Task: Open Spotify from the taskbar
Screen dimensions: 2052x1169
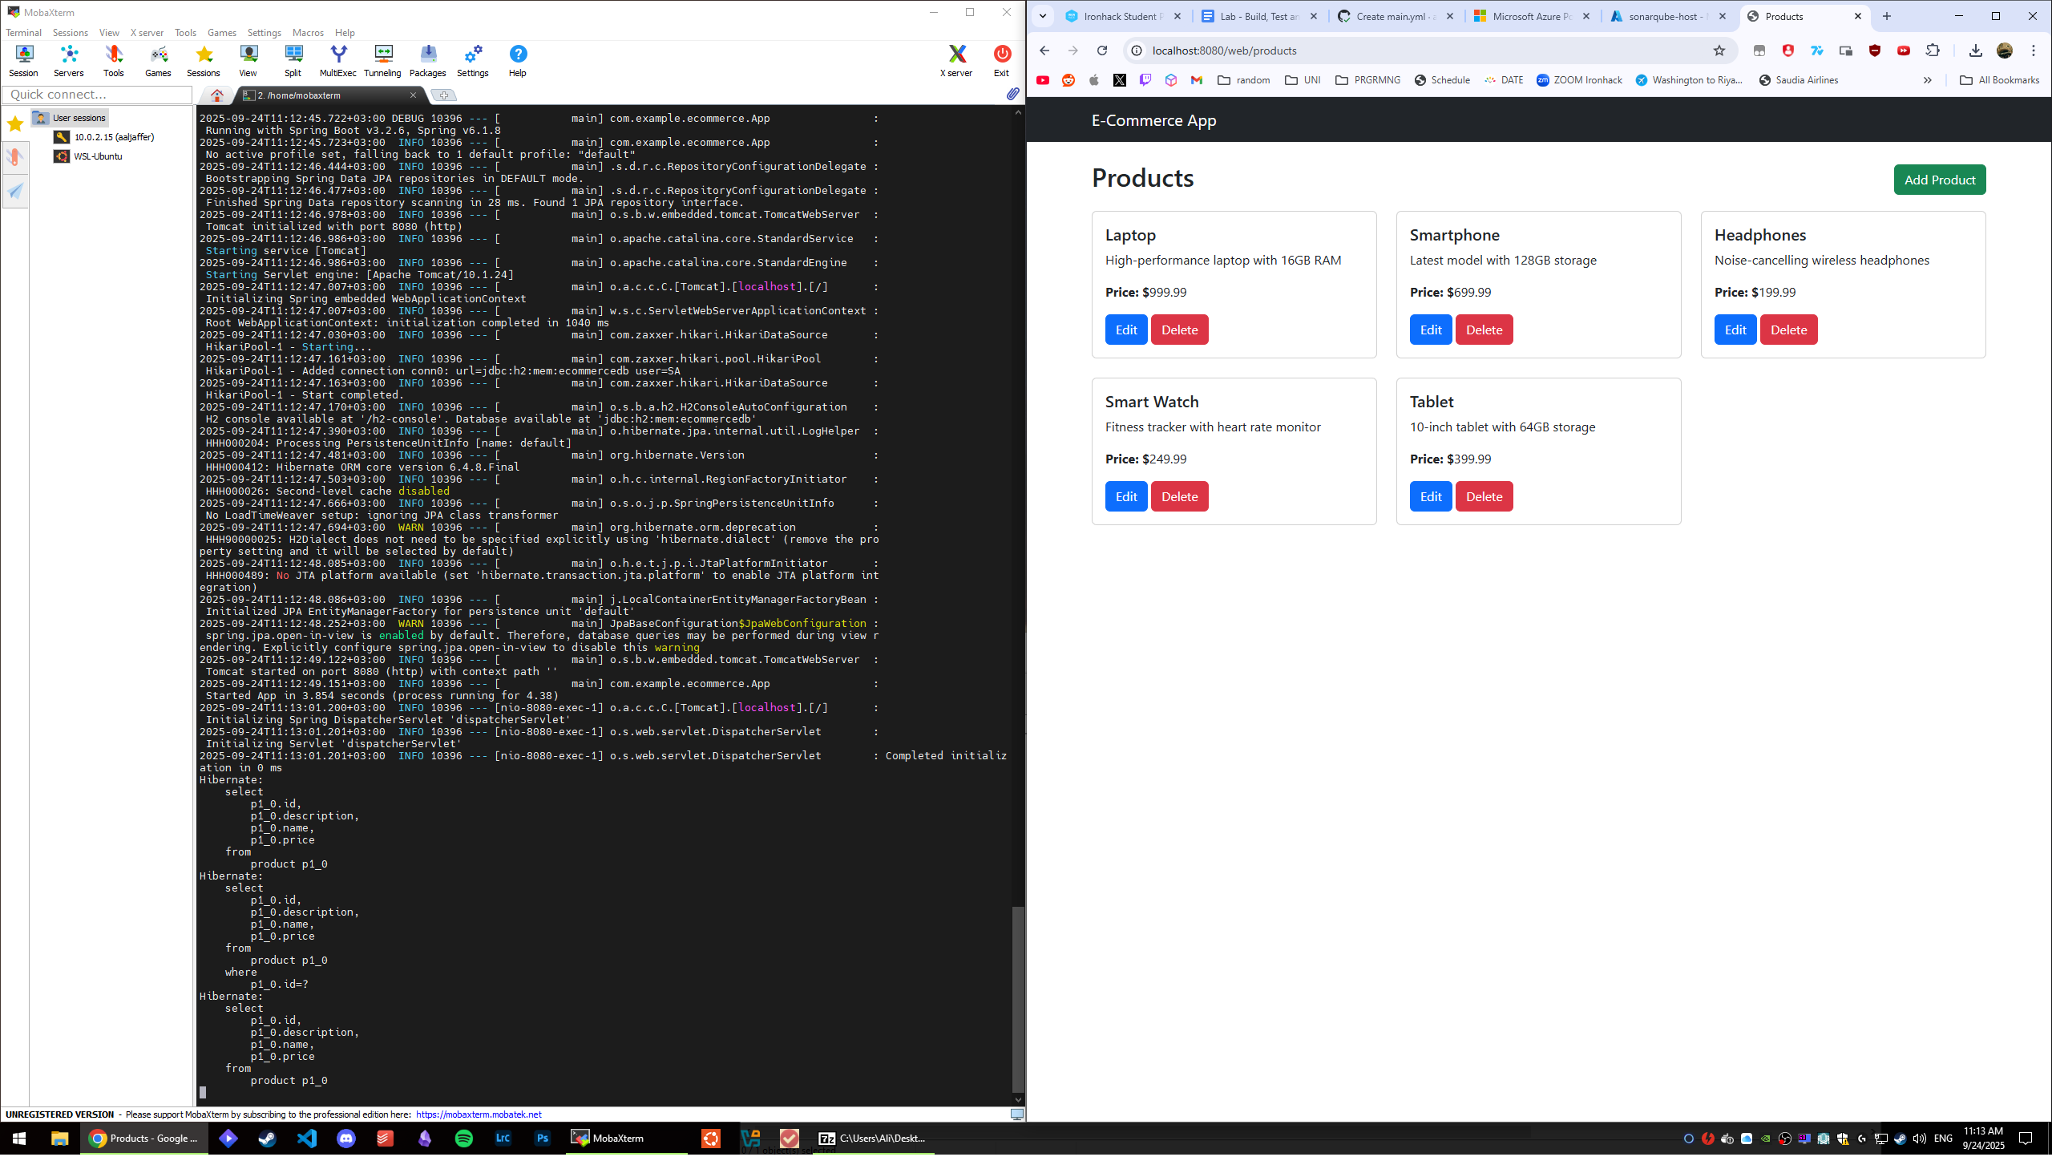Action: tap(464, 1138)
